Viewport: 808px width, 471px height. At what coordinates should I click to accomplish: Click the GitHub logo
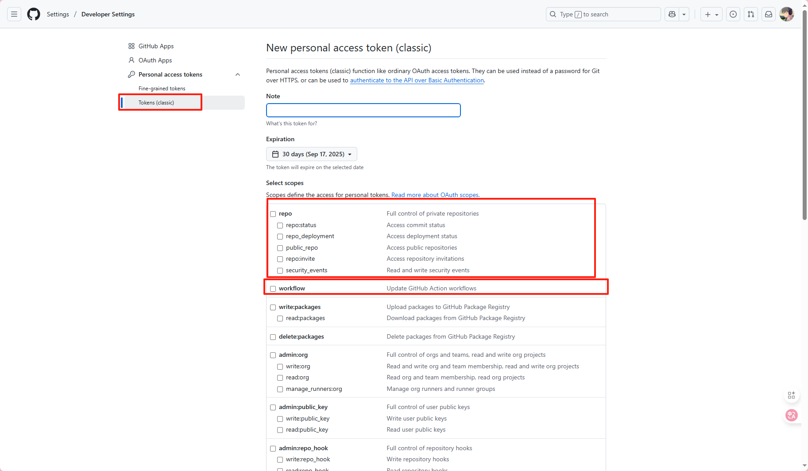33,14
